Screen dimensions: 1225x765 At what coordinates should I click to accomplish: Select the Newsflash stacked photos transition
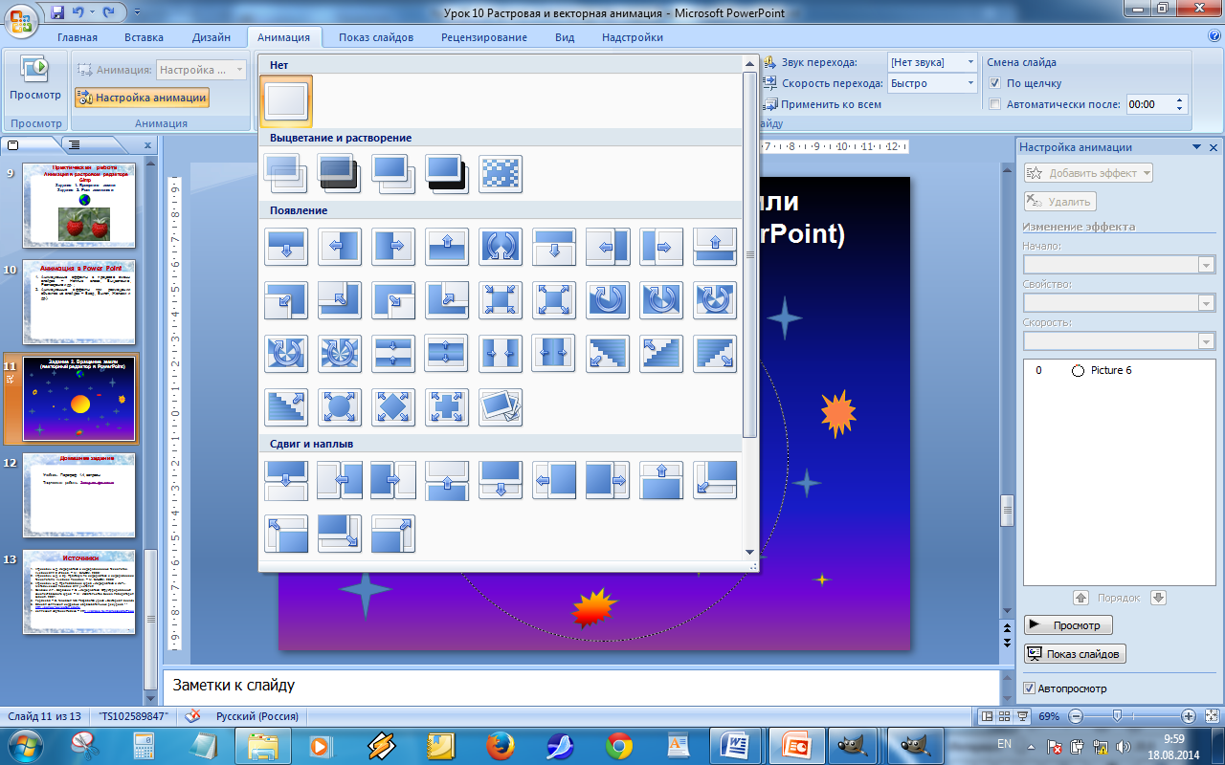(x=501, y=407)
